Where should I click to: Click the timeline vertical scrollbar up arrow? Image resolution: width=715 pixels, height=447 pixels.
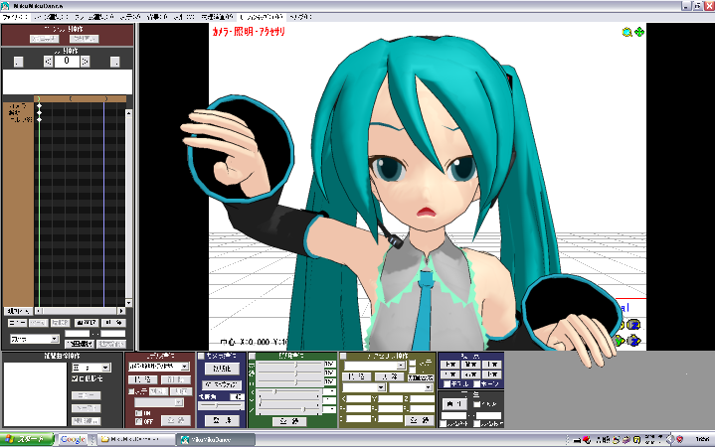pos(129,112)
